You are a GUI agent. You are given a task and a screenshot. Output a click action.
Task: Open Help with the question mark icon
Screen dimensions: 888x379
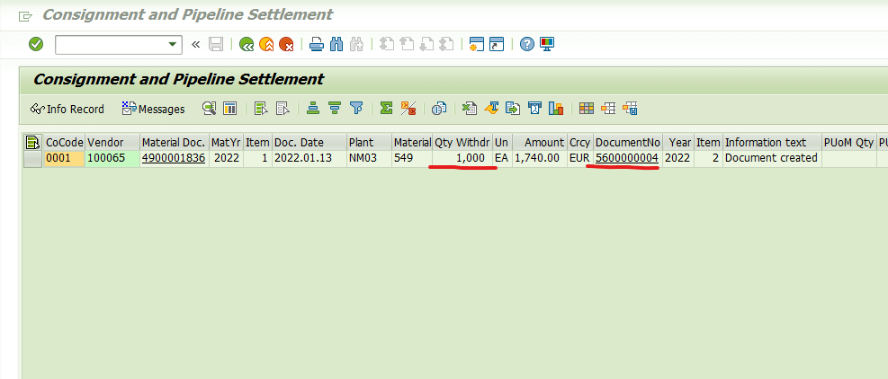pyautogui.click(x=527, y=44)
